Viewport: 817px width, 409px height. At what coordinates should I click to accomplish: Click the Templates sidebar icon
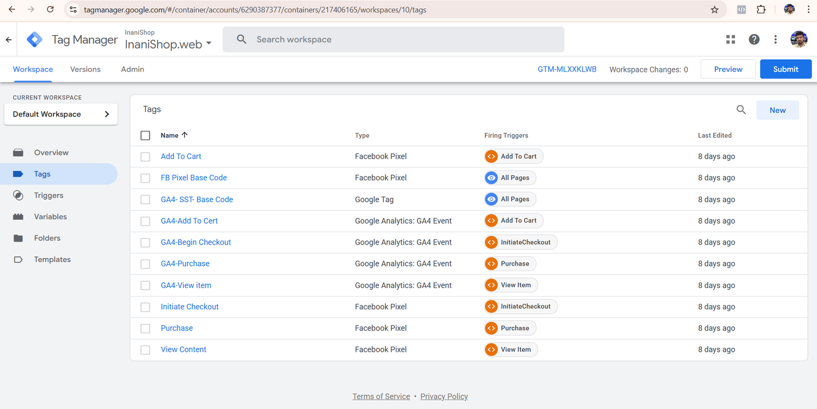pyautogui.click(x=18, y=260)
